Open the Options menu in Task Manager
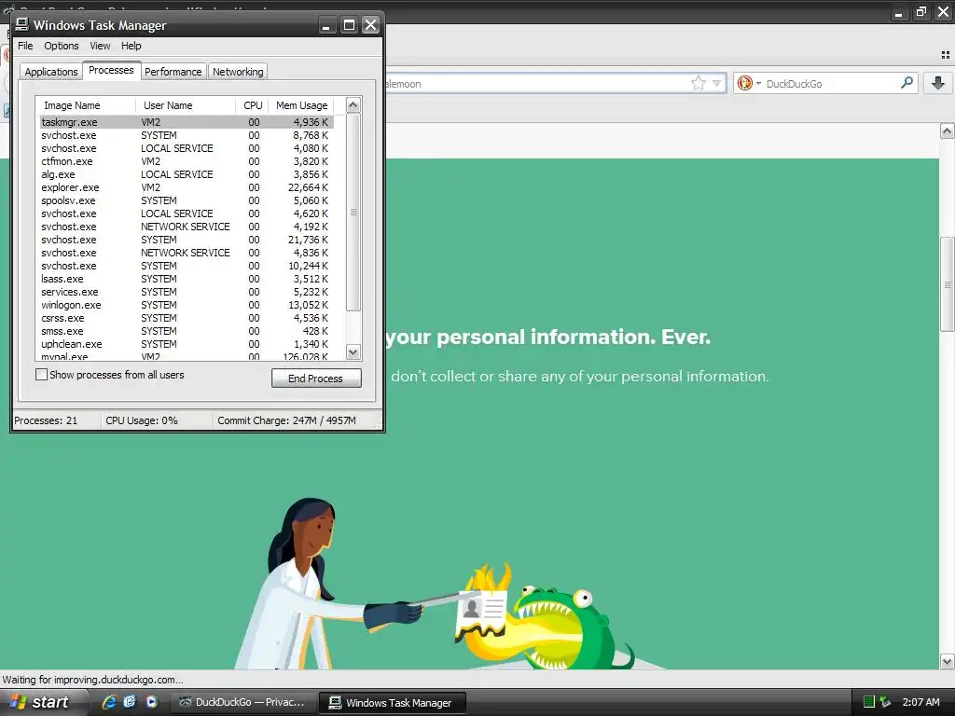 (x=61, y=46)
